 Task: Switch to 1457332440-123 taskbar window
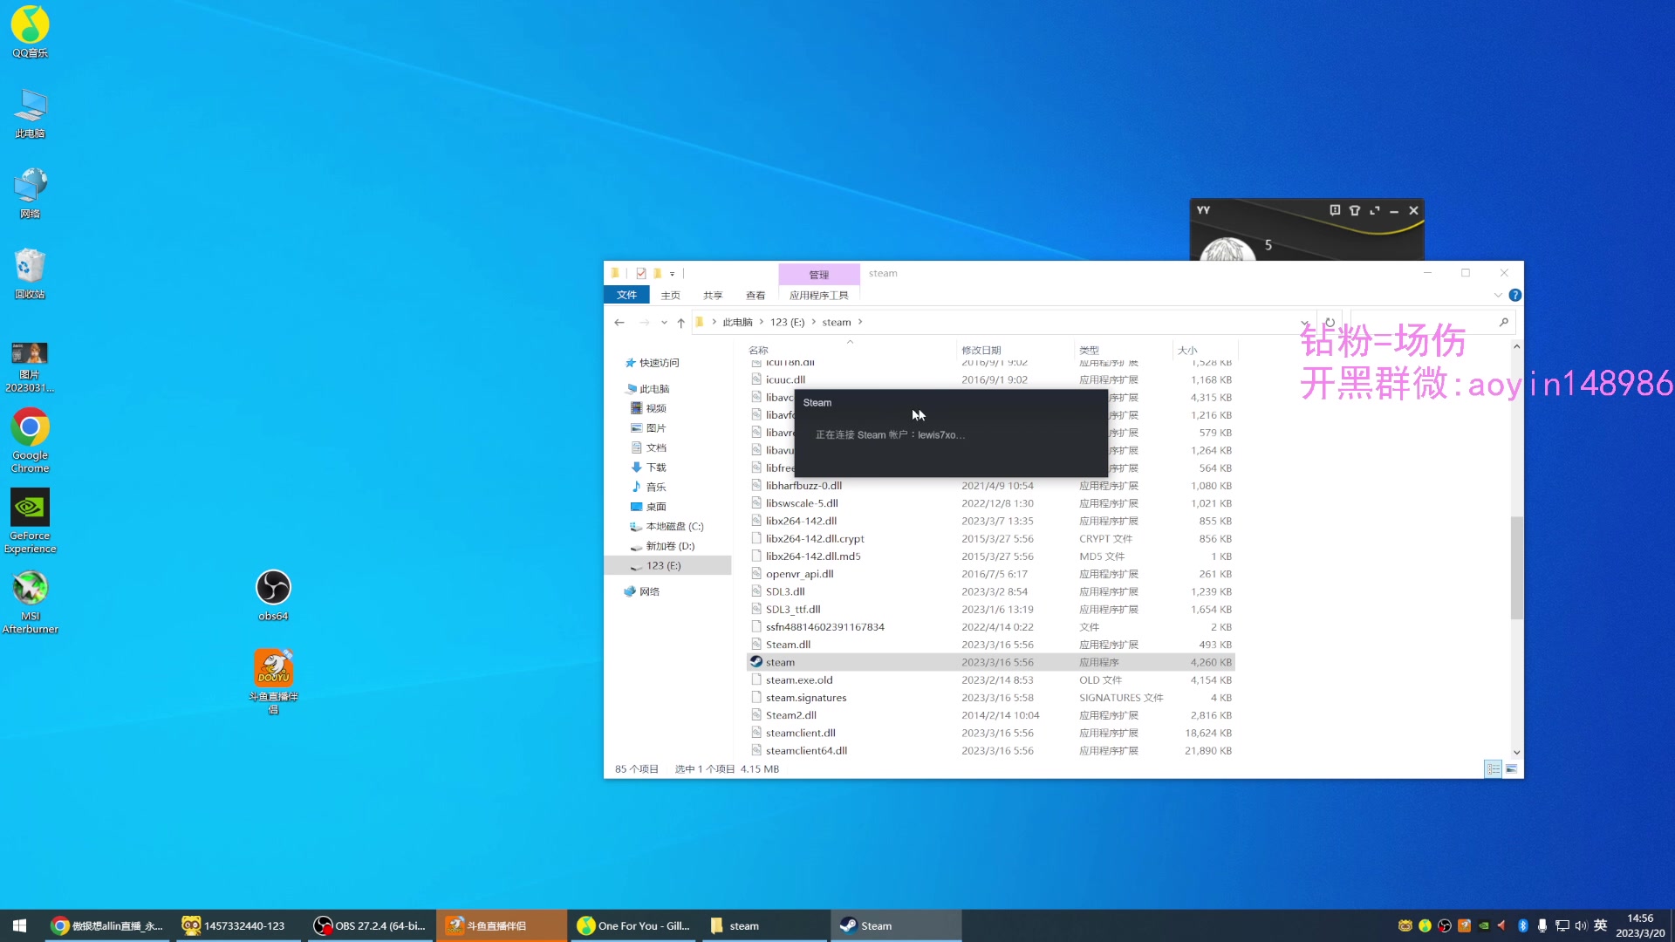point(236,925)
